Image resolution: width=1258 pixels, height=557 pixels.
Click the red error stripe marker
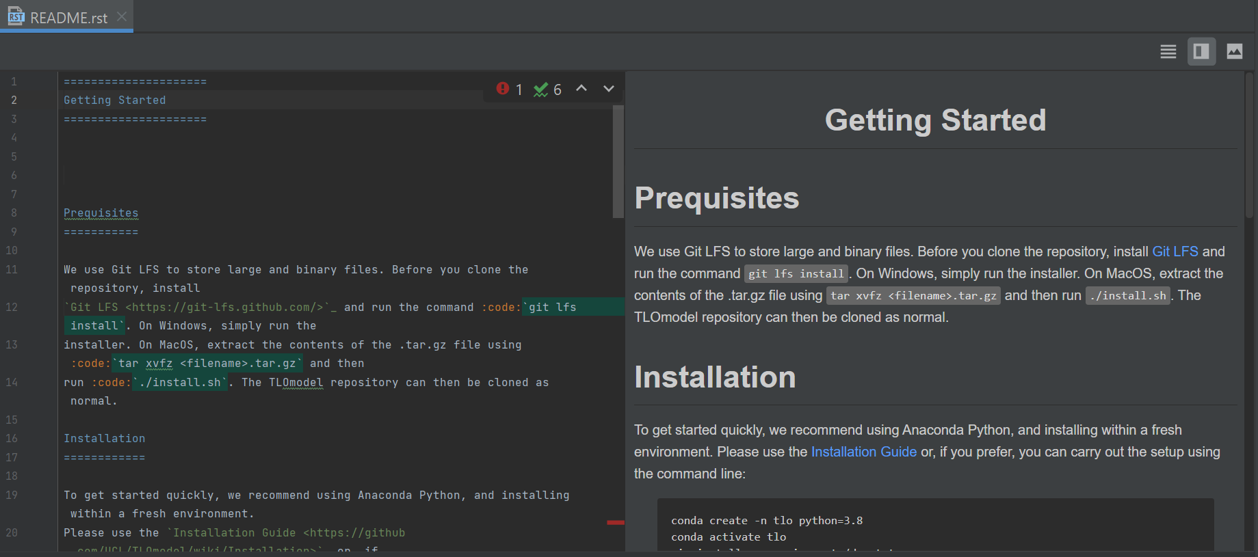[615, 523]
